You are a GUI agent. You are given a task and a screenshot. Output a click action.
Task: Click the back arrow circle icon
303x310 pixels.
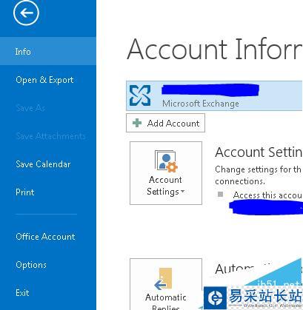pos(26,13)
